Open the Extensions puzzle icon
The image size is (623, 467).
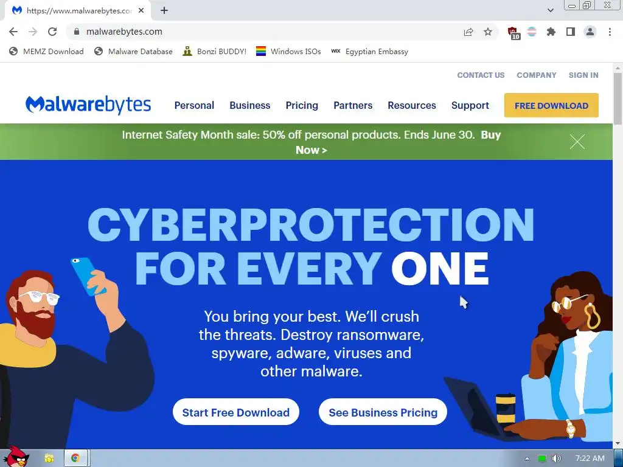[551, 32]
